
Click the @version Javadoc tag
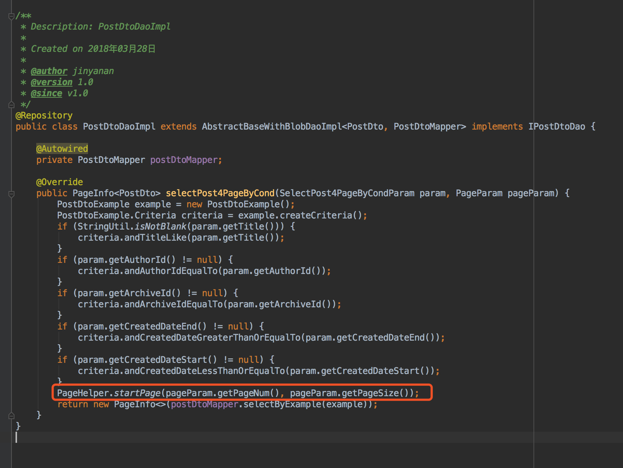pyautogui.click(x=51, y=82)
